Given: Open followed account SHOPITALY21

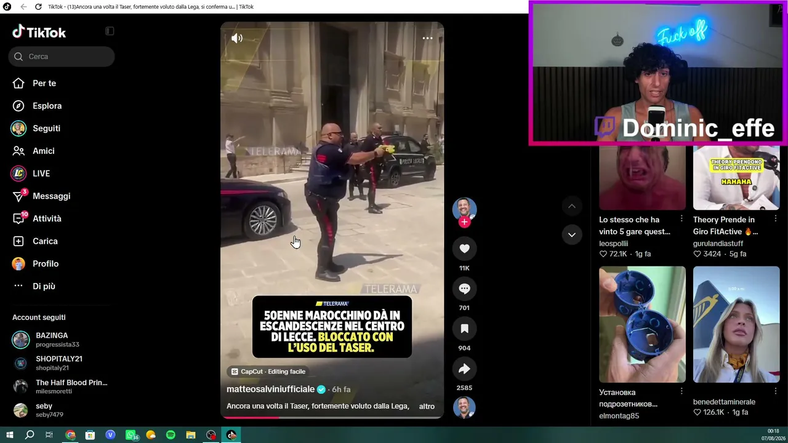Looking at the screenshot, I should pyautogui.click(x=62, y=363).
